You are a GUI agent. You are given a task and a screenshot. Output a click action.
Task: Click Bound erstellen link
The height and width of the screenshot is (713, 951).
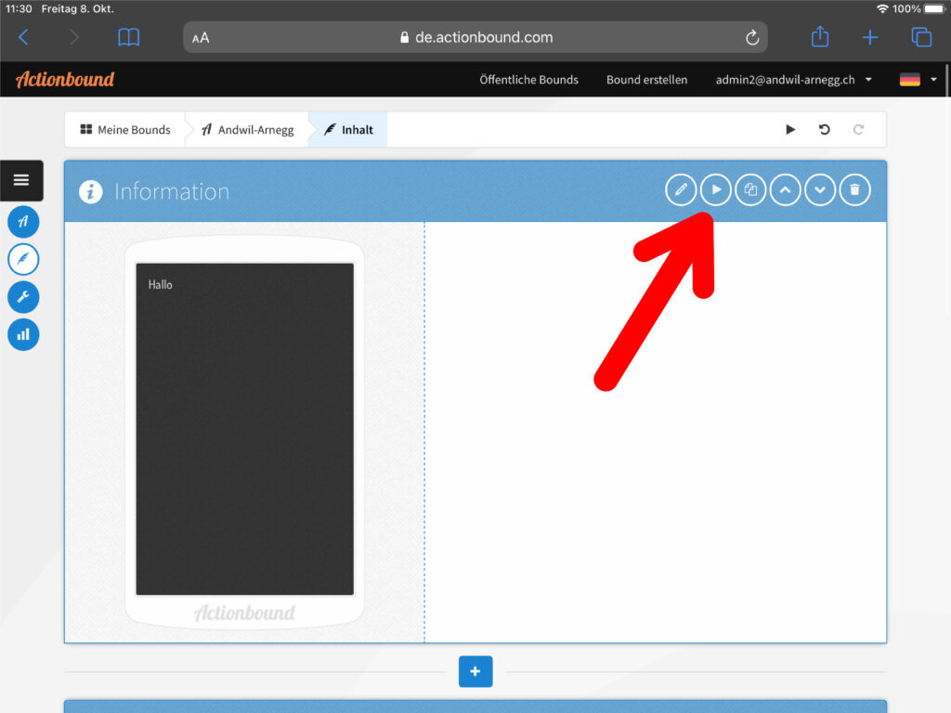[646, 80]
